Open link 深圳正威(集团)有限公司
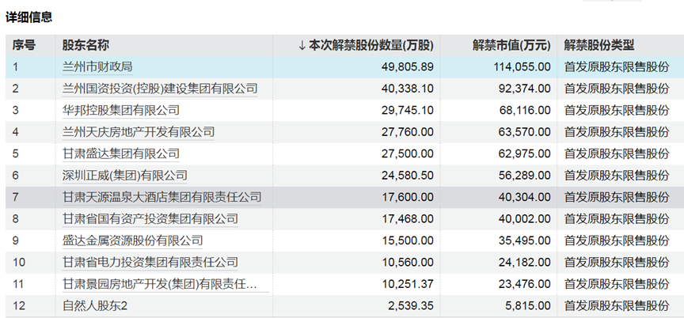Image resolution: width=684 pixels, height=318 pixels. click(x=125, y=176)
